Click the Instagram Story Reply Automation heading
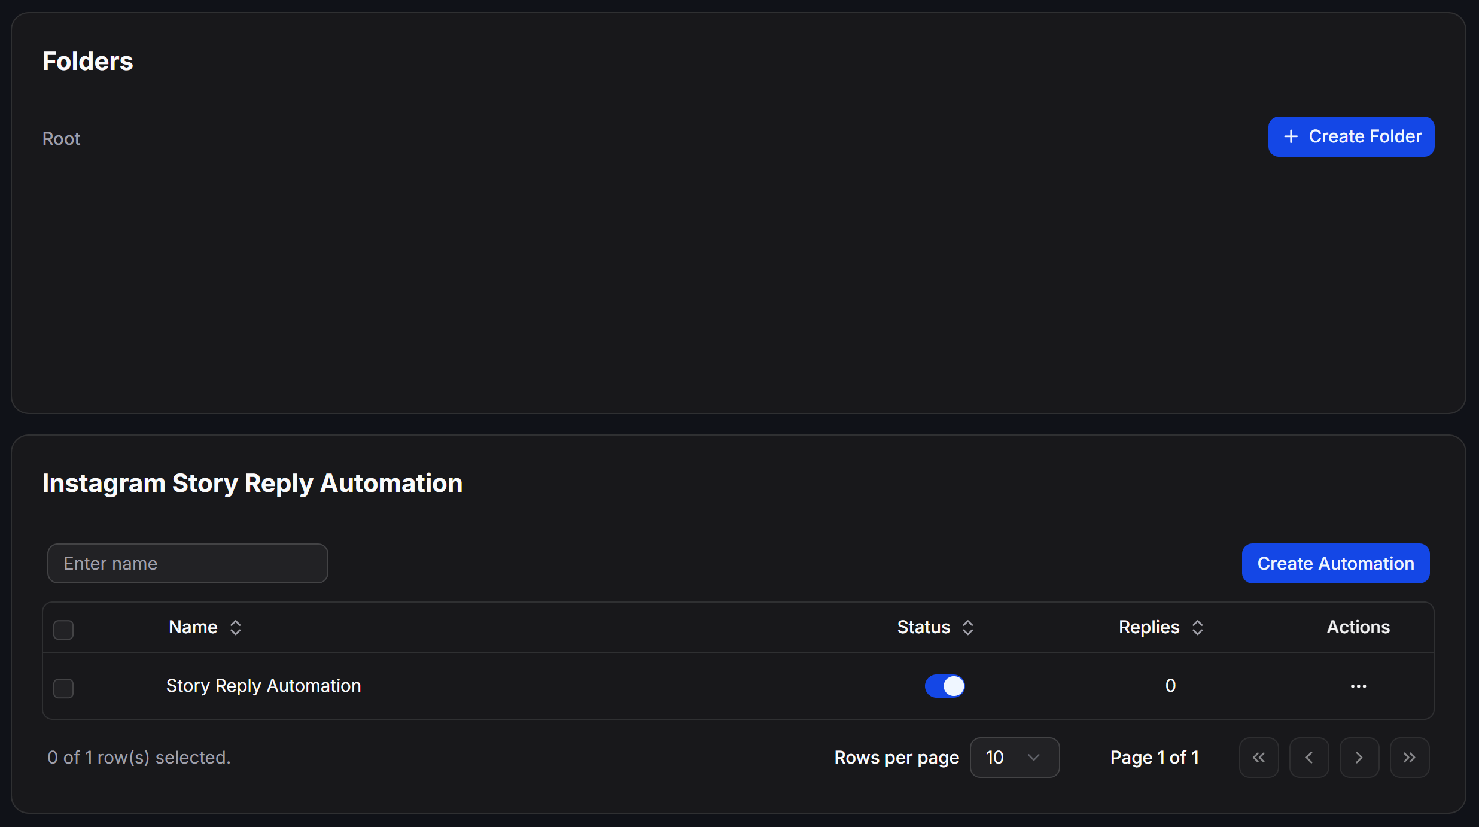This screenshot has width=1479, height=827. coord(252,484)
